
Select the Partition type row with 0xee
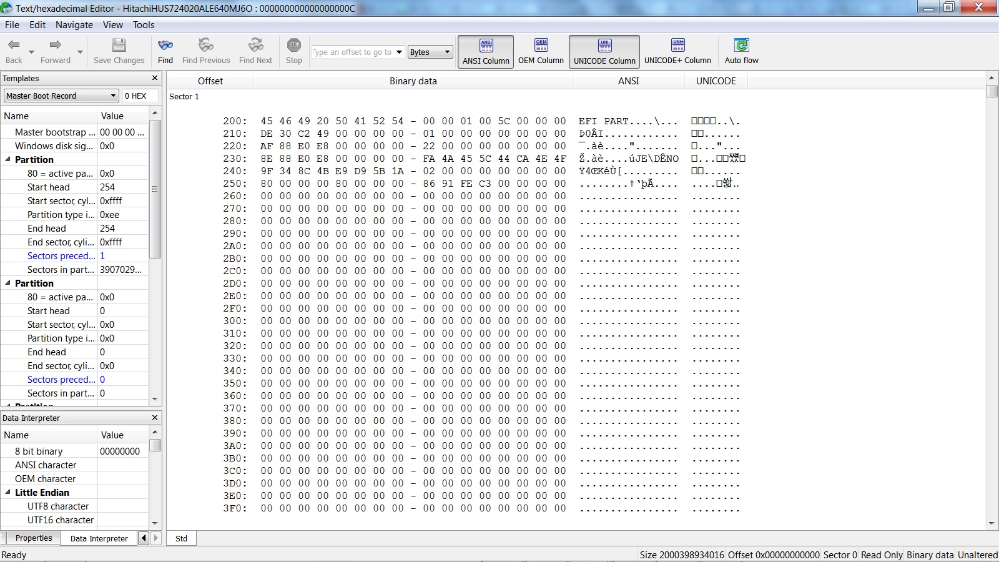(74, 214)
